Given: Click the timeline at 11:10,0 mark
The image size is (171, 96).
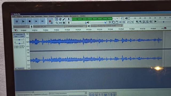Looking at the screenshot, I should pyautogui.click(x=67, y=30).
